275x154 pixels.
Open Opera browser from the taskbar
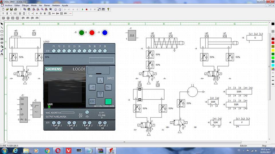coord(58,151)
